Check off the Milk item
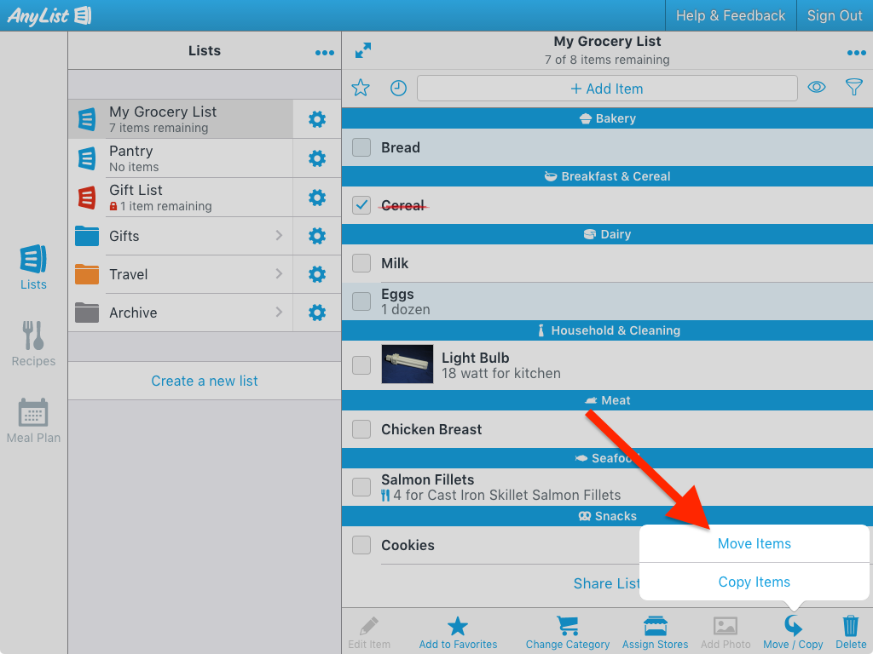873x654 pixels. 361,263
